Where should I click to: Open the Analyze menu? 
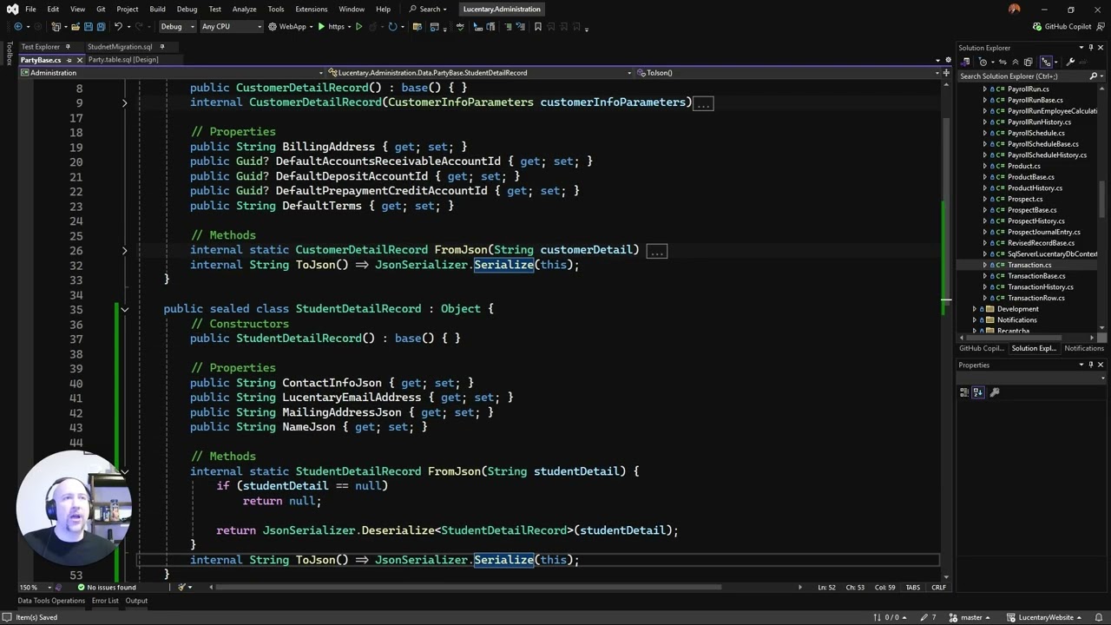[x=244, y=9]
